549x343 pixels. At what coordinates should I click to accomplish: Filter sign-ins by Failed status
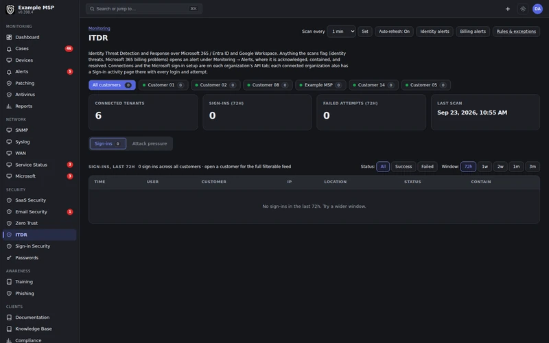click(x=427, y=167)
